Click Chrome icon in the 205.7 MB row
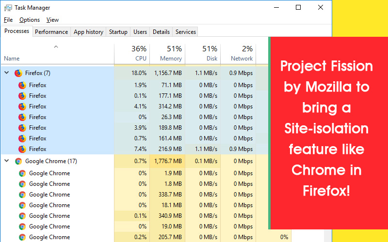This screenshot has width=388, height=242. [x=22, y=237]
